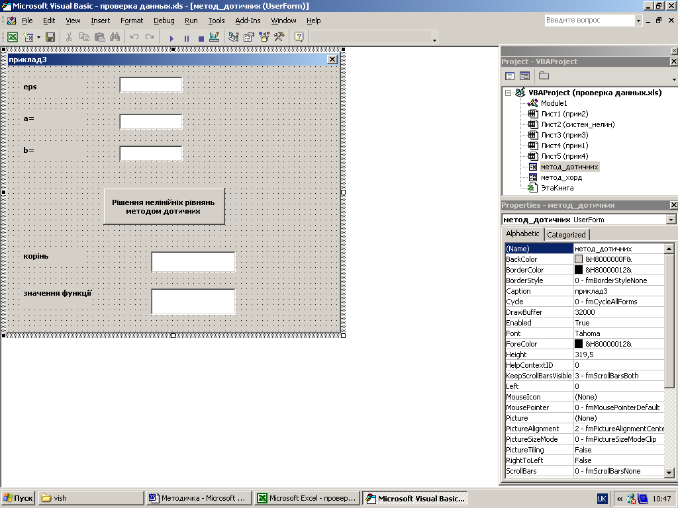The width and height of the screenshot is (678, 508).
Task: Open the Properties object selector dropdown
Action: click(x=671, y=220)
